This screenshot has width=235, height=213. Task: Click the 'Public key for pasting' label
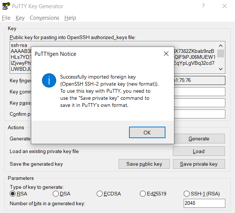pyautogui.click(x=73, y=37)
